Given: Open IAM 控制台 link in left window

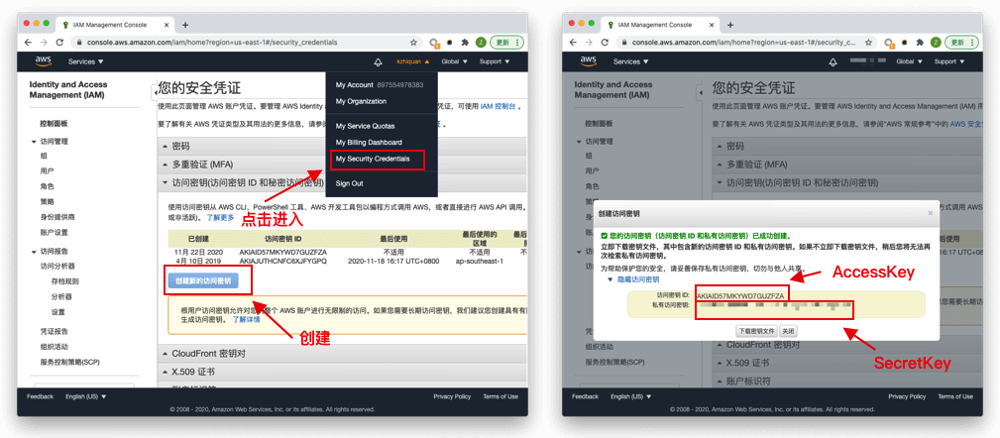Looking at the screenshot, I should point(499,106).
